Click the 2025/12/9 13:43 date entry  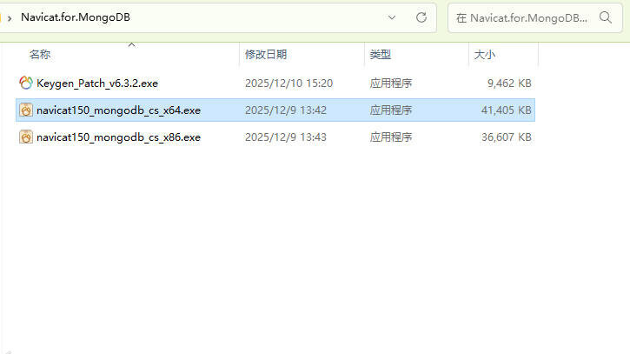[286, 137]
